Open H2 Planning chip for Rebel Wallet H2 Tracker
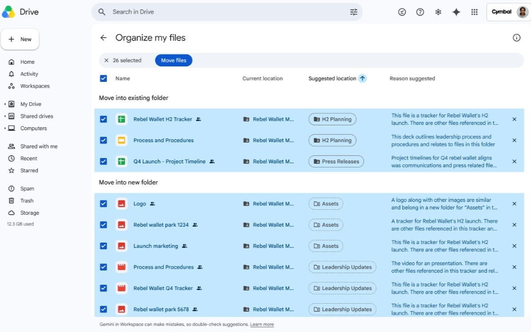The width and height of the screenshot is (531, 332). click(332, 119)
